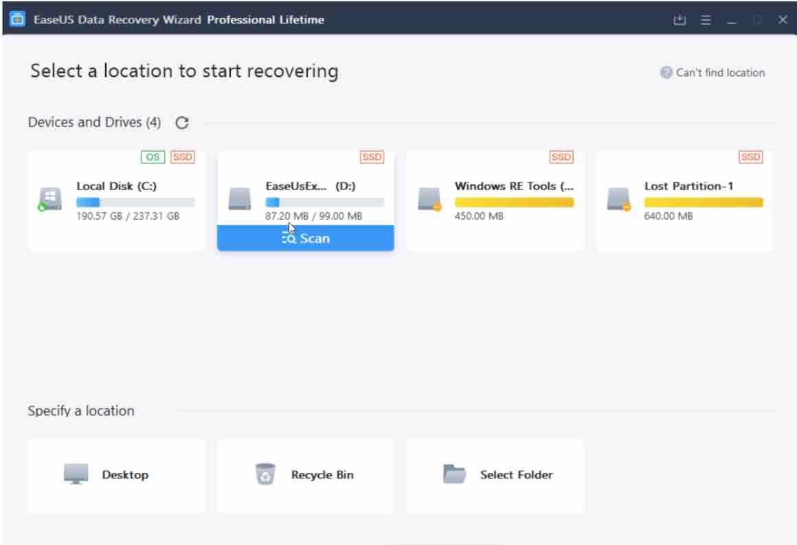Click the Windows RE Tools usage bar
797x545 pixels.
pyautogui.click(x=515, y=202)
